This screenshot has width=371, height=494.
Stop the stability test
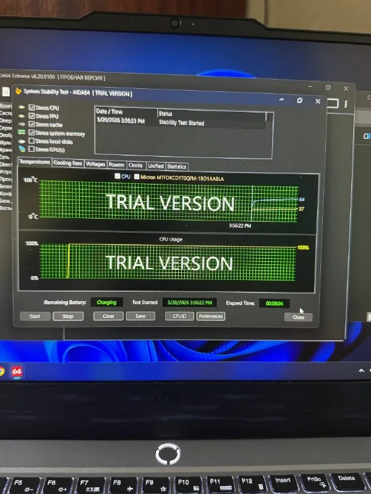68,316
